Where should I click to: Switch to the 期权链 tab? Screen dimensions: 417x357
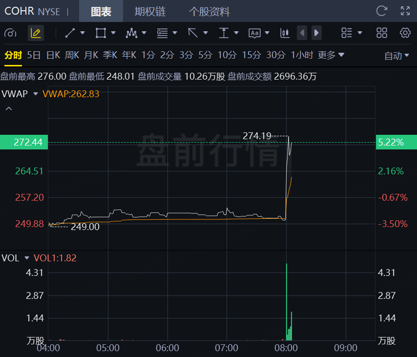pyautogui.click(x=150, y=11)
